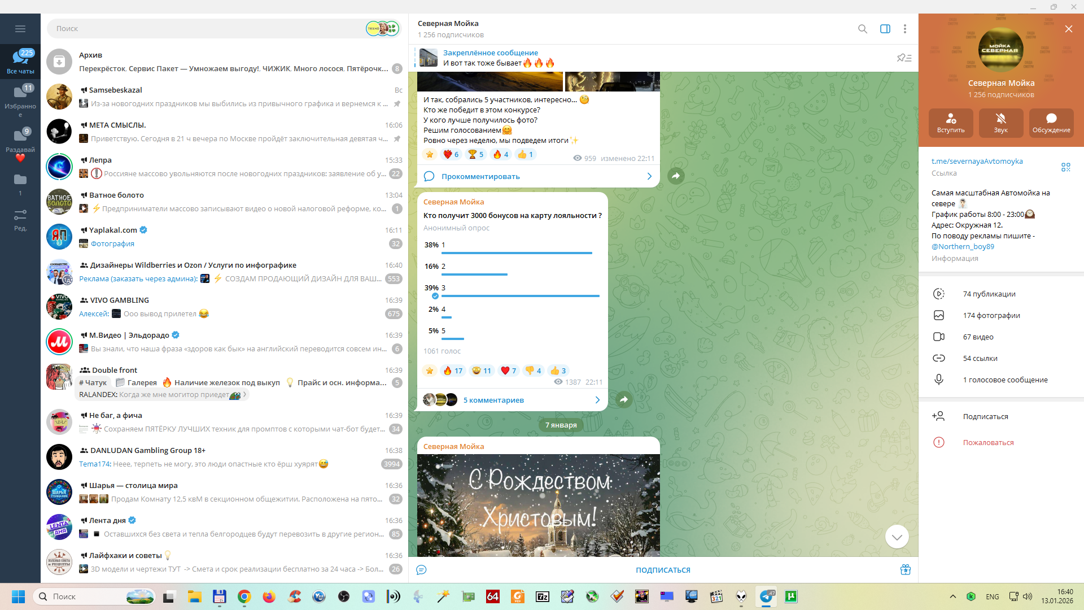The height and width of the screenshot is (610, 1084).
Task: Click the Вступить join button
Action: coord(951,123)
